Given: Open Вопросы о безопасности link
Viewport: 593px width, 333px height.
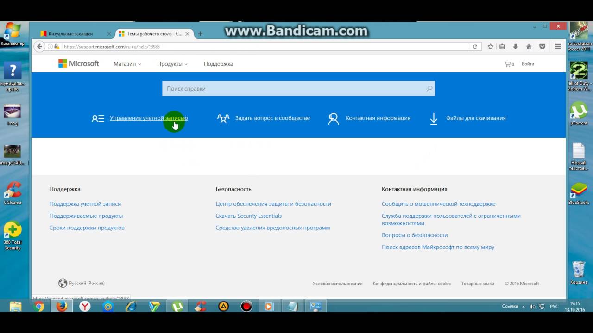Looking at the screenshot, I should click(x=415, y=235).
